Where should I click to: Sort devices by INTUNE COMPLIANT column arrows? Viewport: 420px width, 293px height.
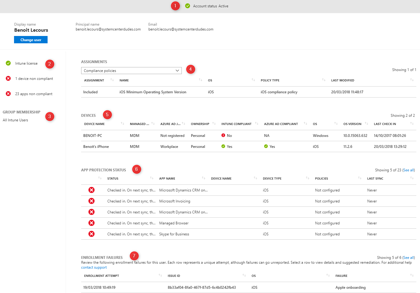(x=257, y=123)
